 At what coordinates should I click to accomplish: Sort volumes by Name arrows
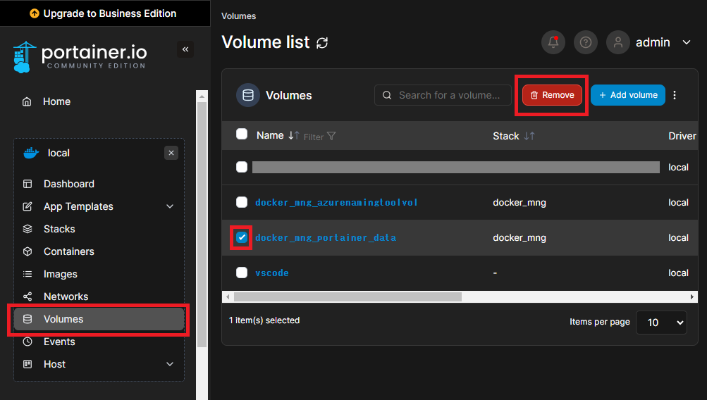coord(293,136)
